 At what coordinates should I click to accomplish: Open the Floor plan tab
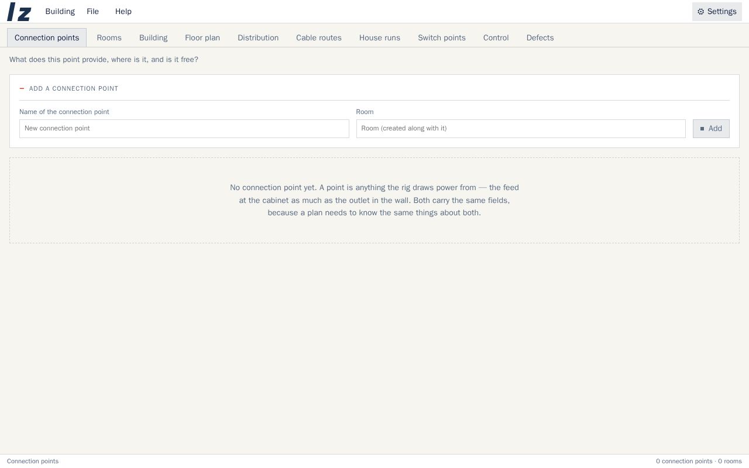202,37
